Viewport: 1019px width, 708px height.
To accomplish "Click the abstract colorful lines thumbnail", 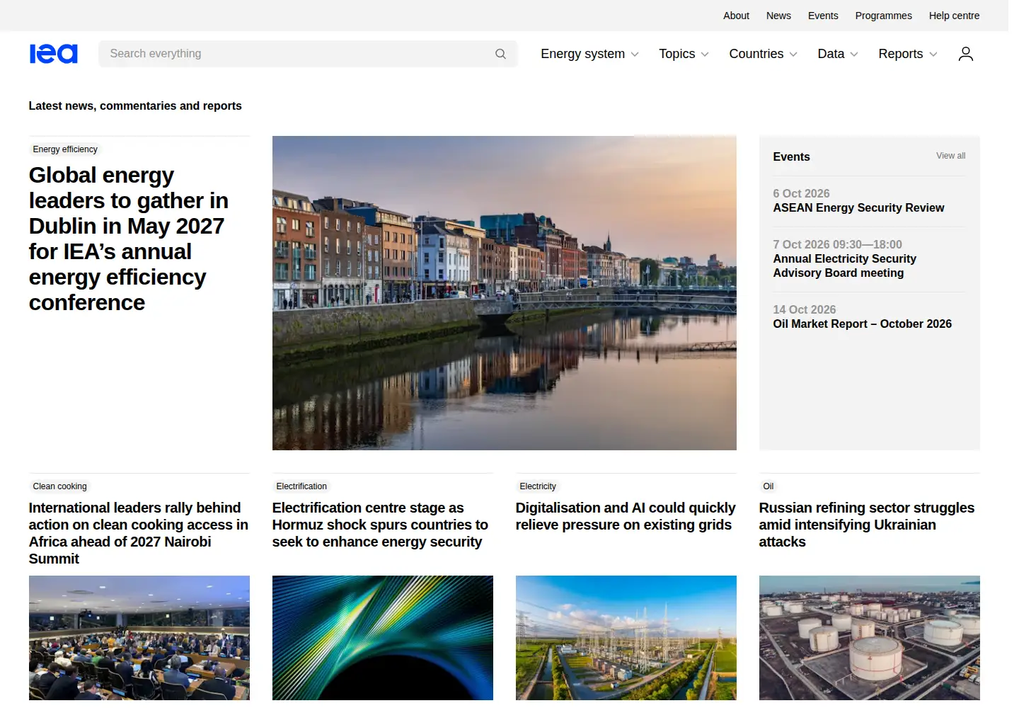I will [383, 638].
